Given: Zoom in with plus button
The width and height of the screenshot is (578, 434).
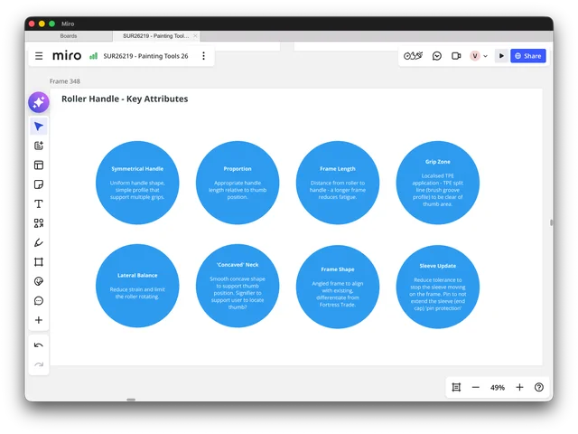Looking at the screenshot, I should 519,387.
